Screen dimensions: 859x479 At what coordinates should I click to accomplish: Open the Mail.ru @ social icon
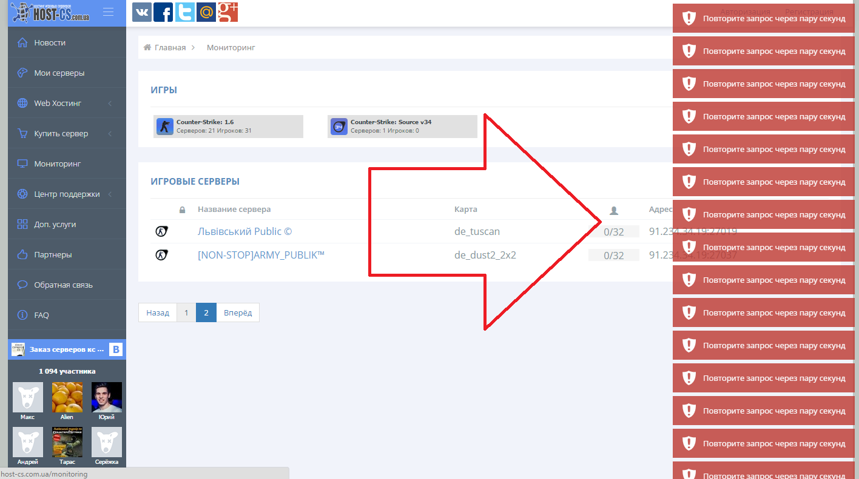point(206,12)
